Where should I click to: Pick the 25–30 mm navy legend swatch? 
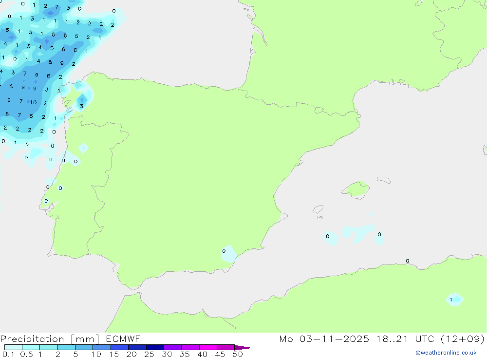click(x=155, y=347)
